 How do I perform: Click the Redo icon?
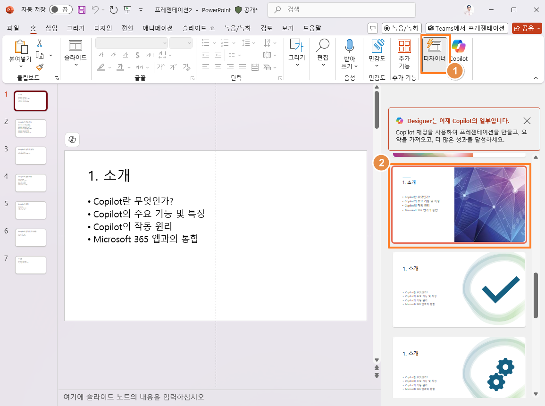click(114, 10)
